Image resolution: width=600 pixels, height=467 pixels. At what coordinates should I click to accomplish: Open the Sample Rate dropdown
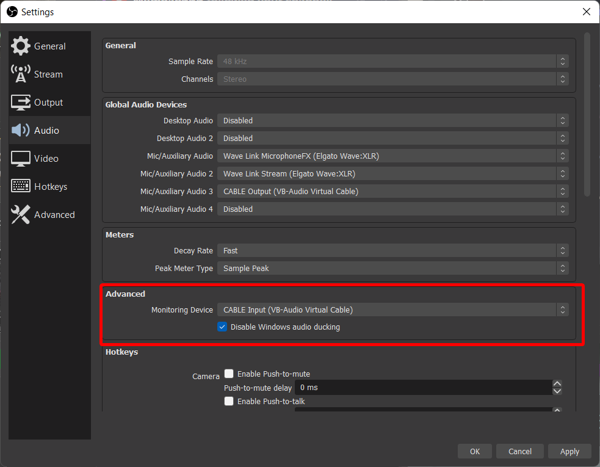393,61
